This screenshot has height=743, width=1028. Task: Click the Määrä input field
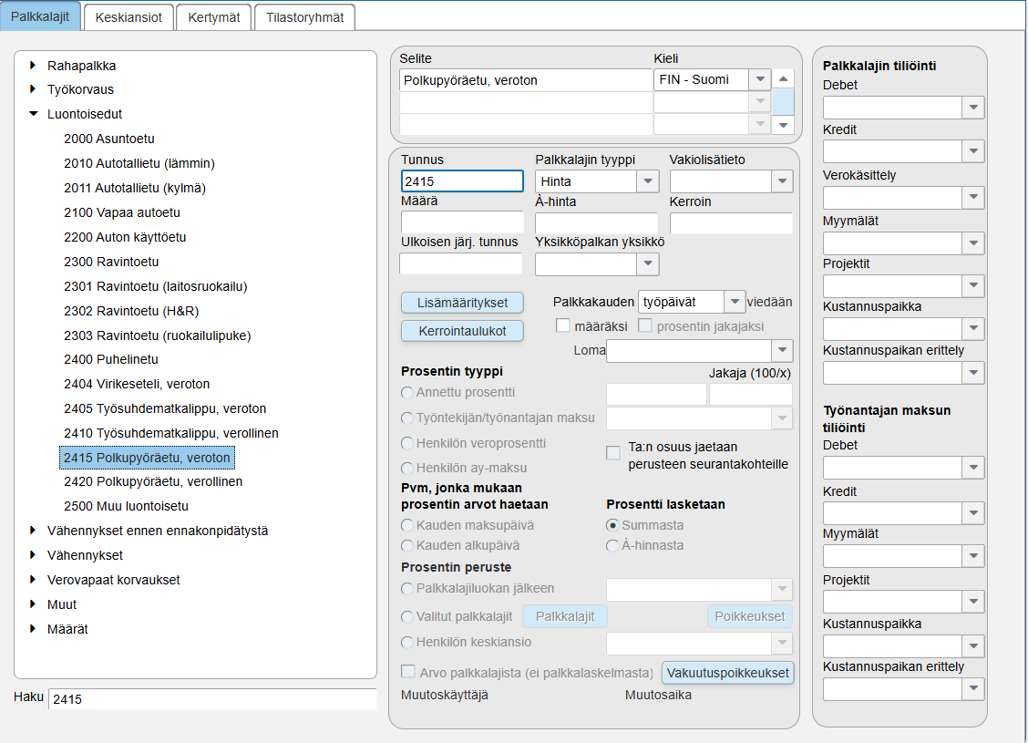click(462, 222)
